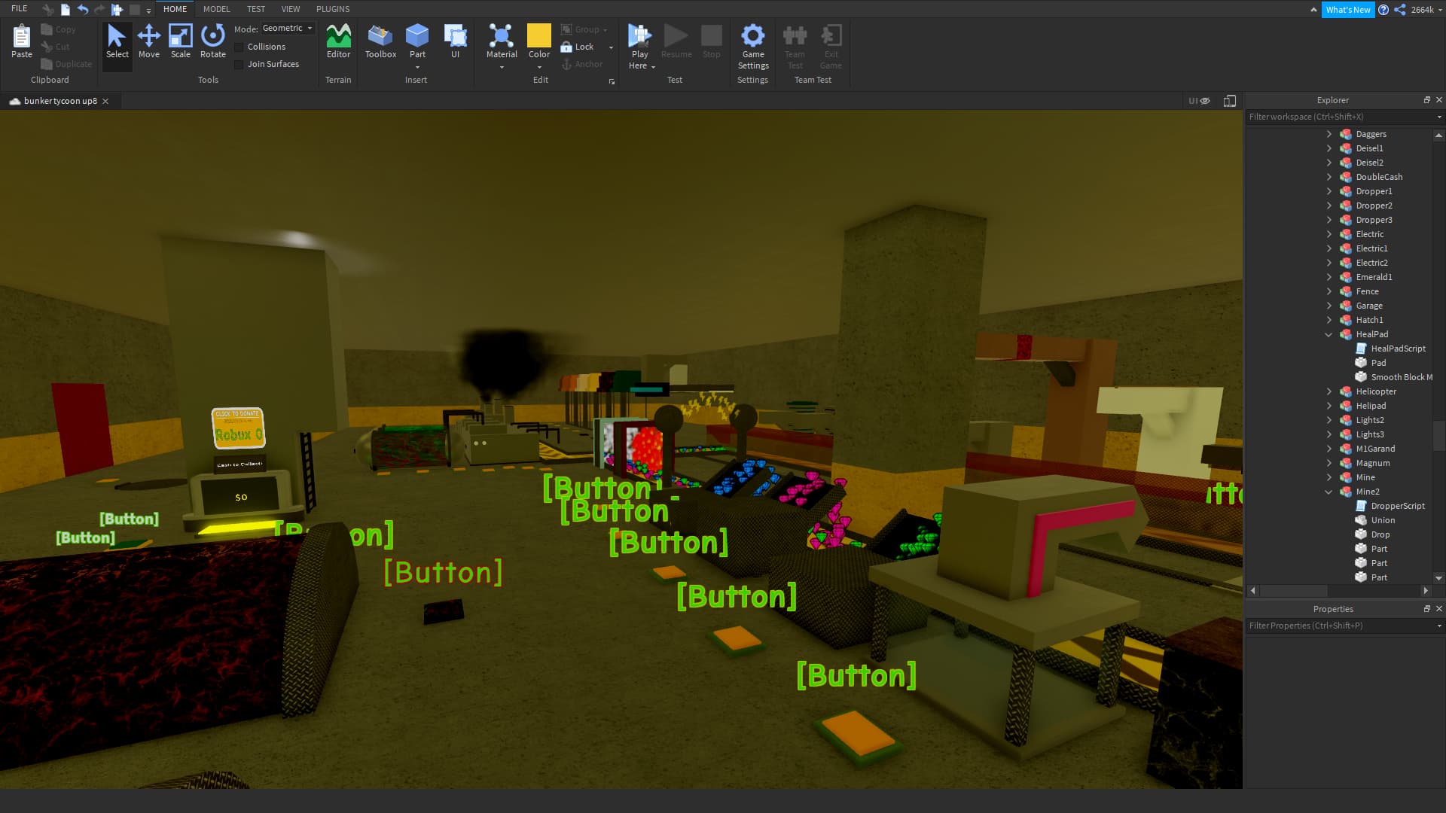Screen dimensions: 1446x813
Task: Toggle the Collisions checkbox
Action: (239, 47)
